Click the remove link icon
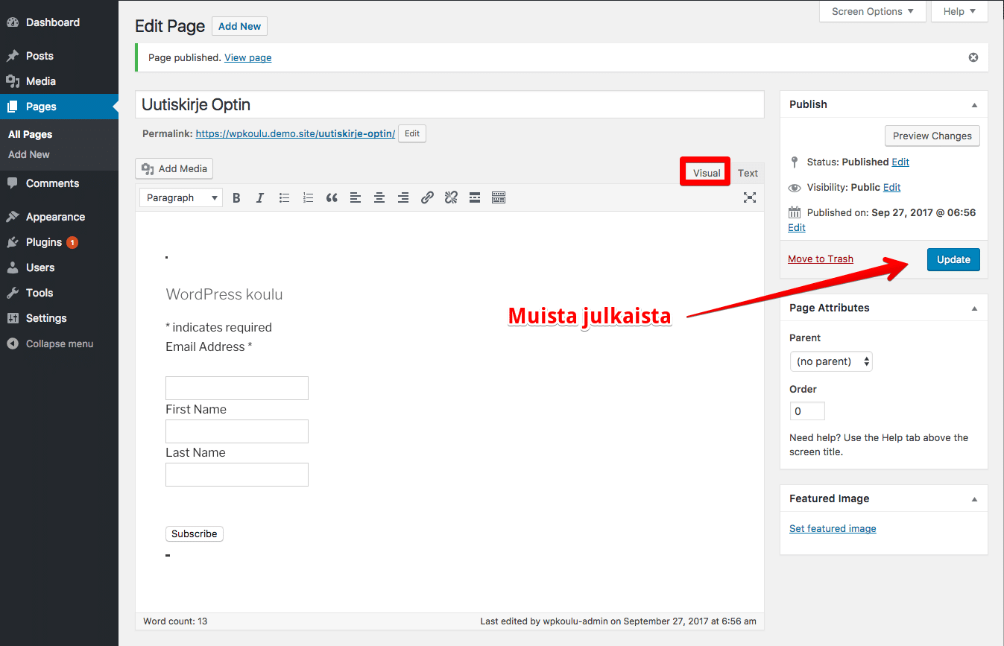The image size is (1004, 646). click(x=451, y=197)
